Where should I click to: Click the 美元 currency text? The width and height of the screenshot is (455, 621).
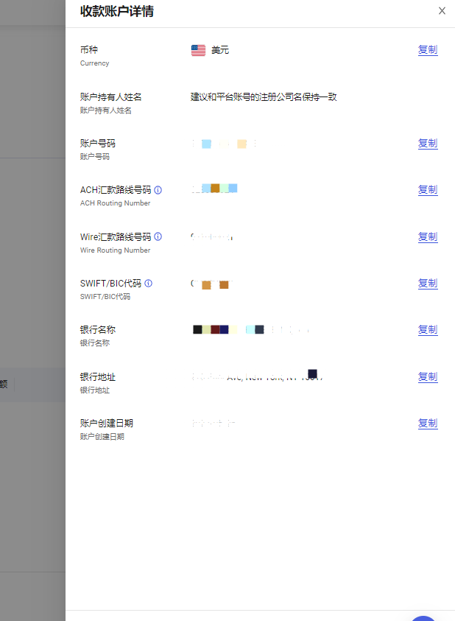pos(220,50)
